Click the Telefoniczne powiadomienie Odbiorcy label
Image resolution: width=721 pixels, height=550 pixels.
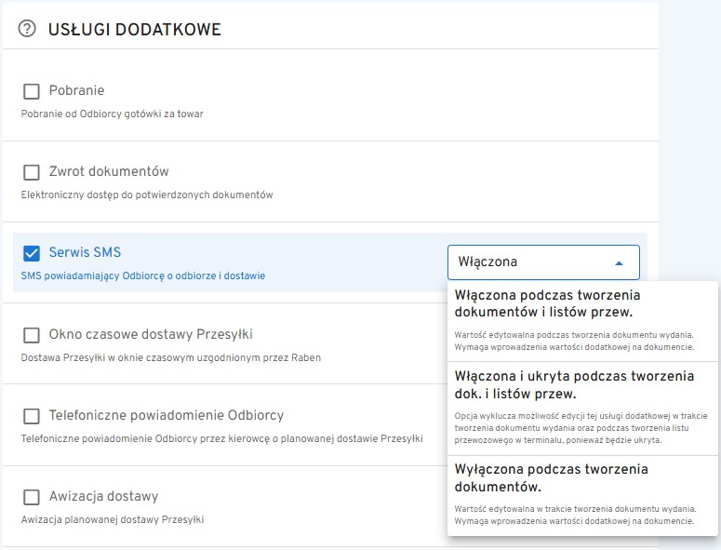[166, 415]
